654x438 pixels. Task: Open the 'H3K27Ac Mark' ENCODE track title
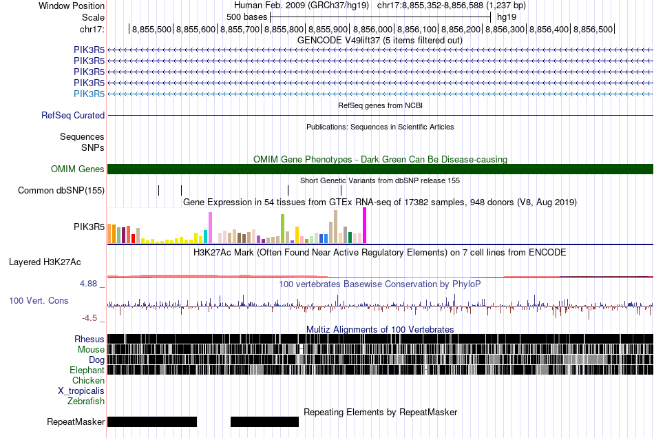pyautogui.click(x=379, y=252)
